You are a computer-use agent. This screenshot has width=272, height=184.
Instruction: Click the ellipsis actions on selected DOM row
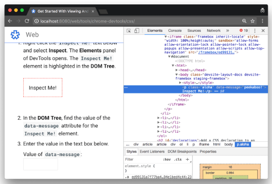pos(126,87)
